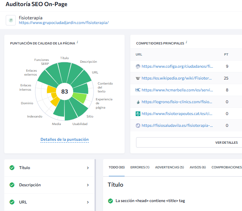Click the central 83 score in chart
This screenshot has width=242, height=211.
pyautogui.click(x=64, y=91)
